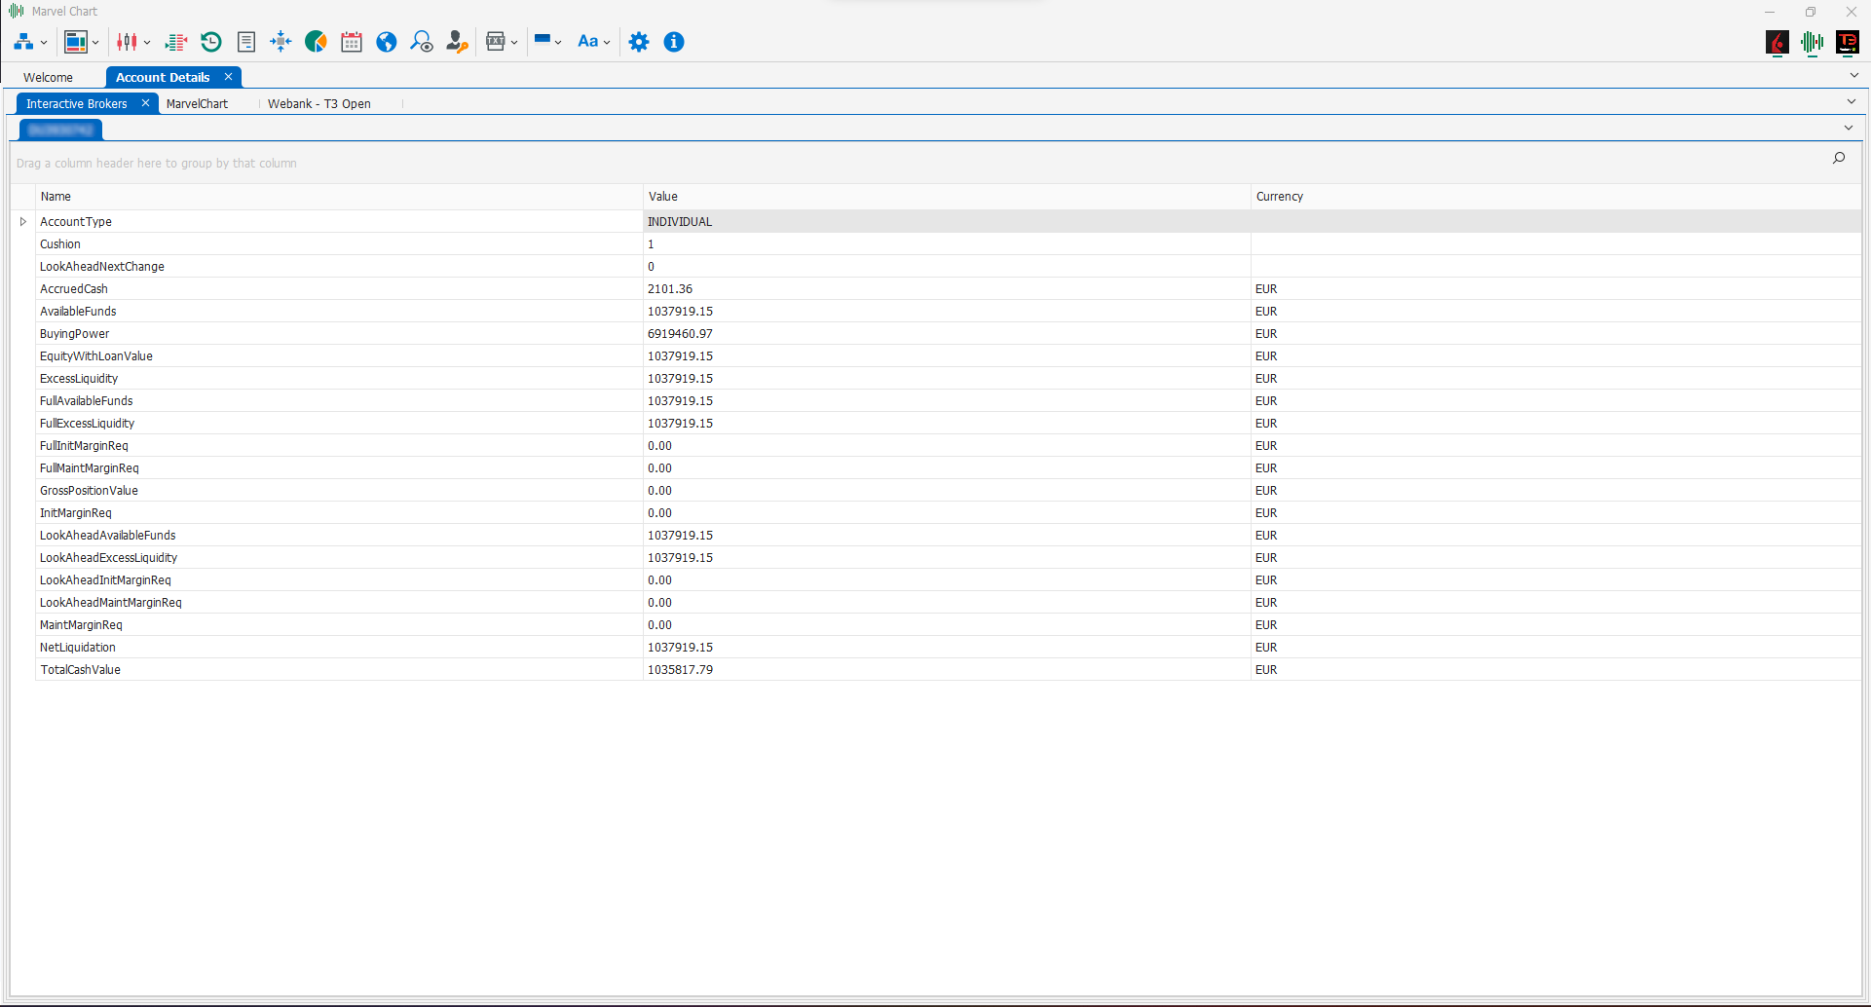
Task: Open the order book depth icon
Action: coord(176,42)
